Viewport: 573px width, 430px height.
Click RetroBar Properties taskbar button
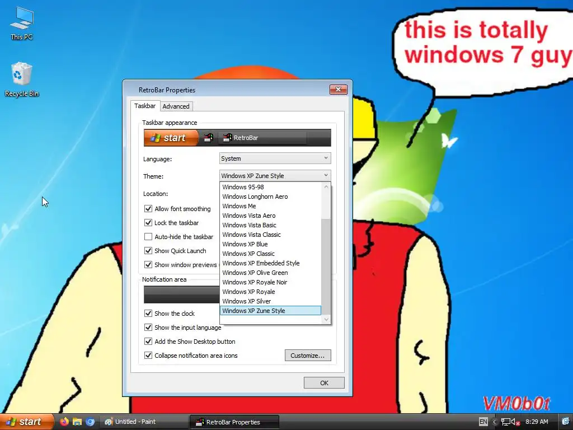tap(234, 422)
